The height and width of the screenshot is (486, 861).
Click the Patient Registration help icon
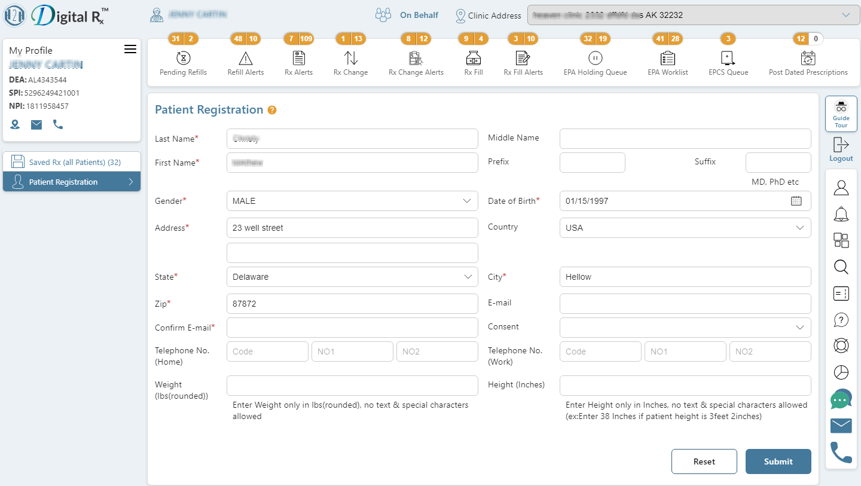click(x=272, y=110)
